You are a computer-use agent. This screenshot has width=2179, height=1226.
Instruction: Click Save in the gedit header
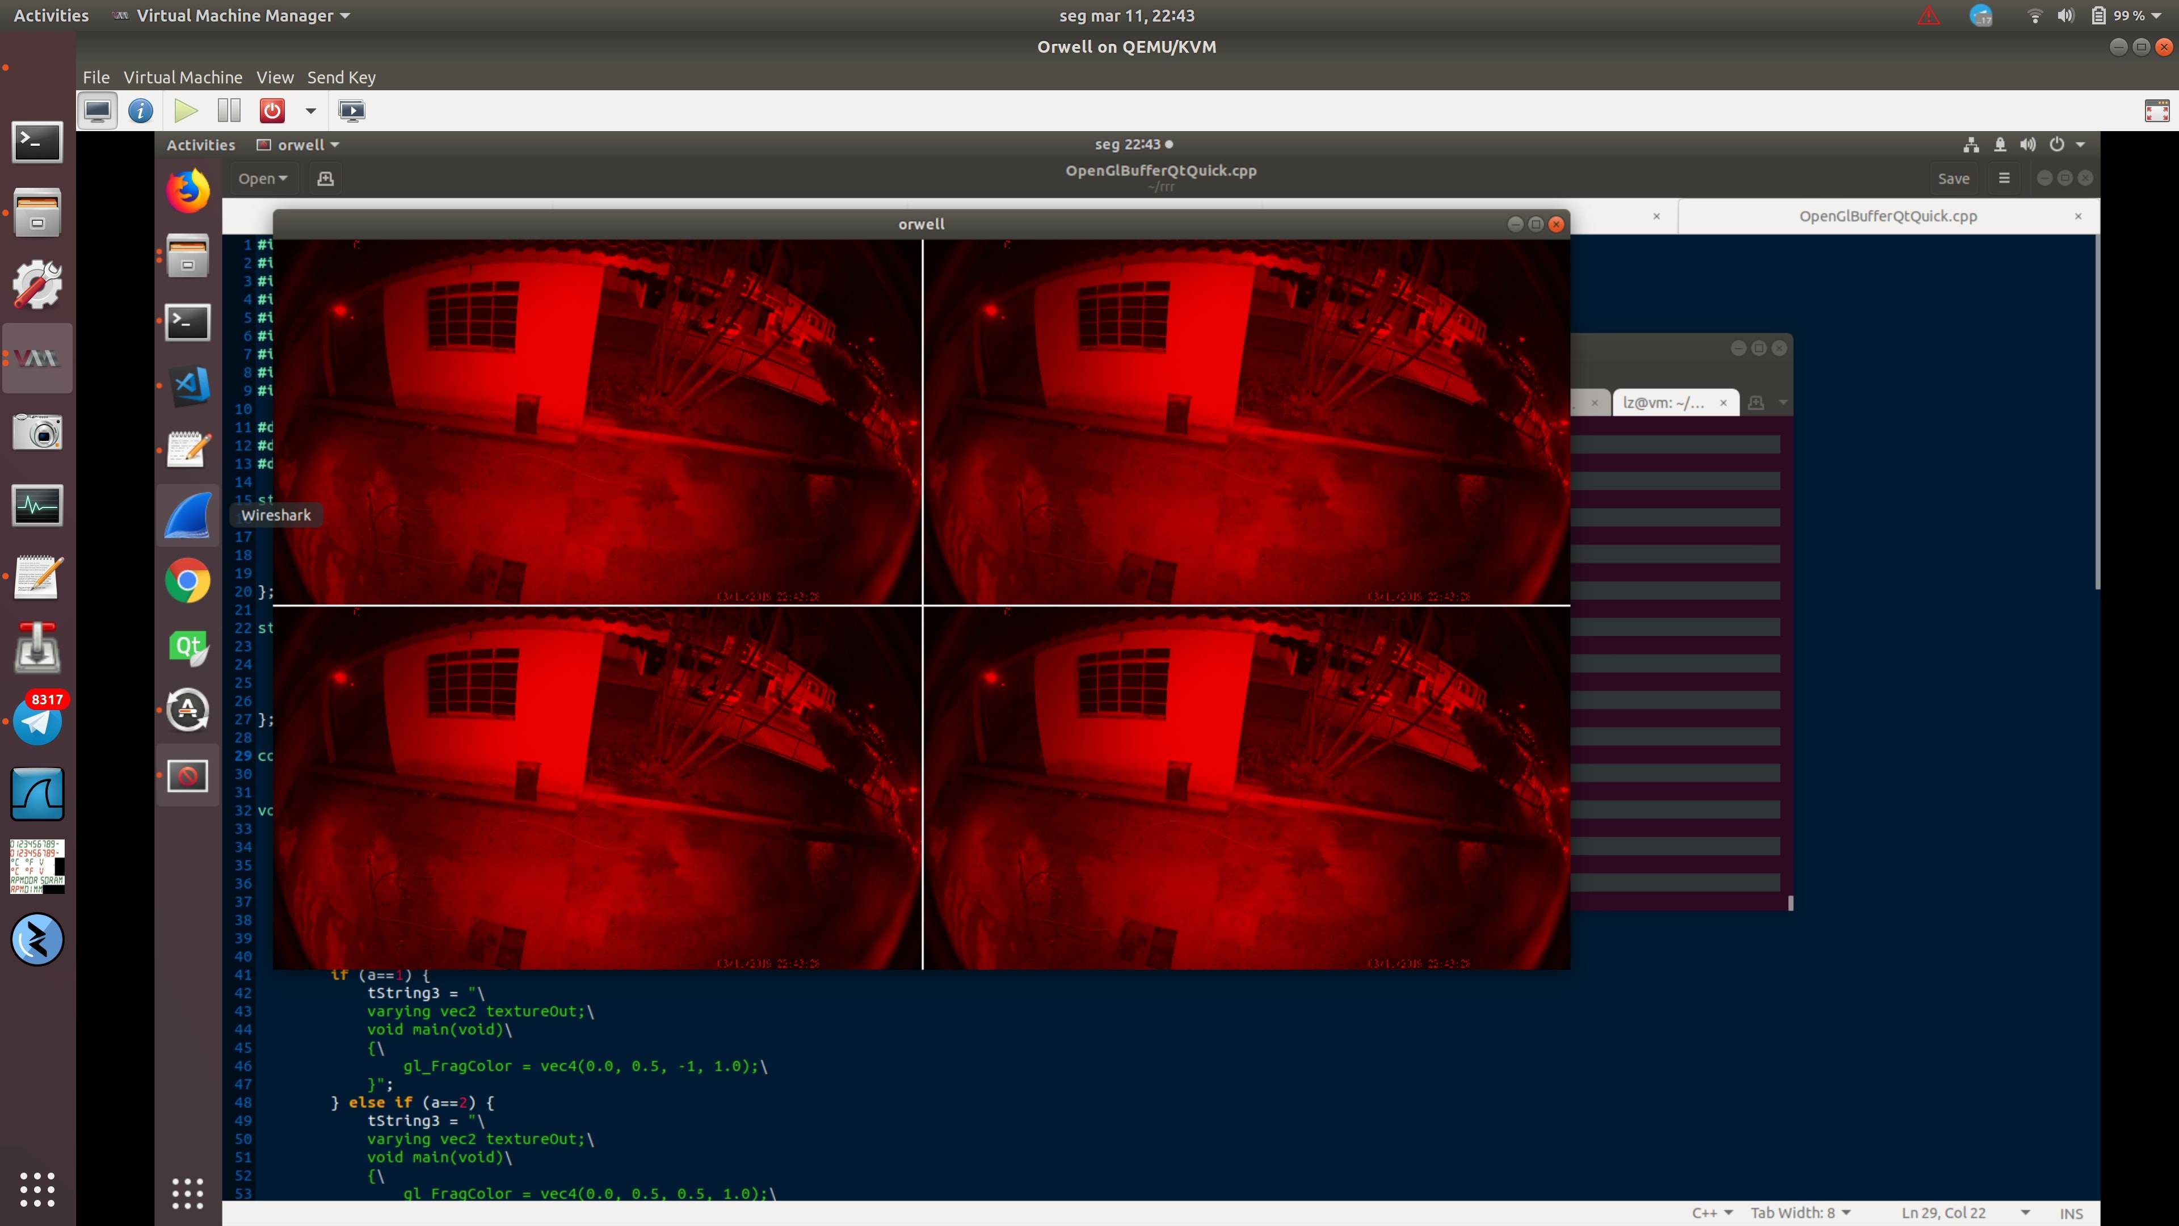tap(1954, 178)
